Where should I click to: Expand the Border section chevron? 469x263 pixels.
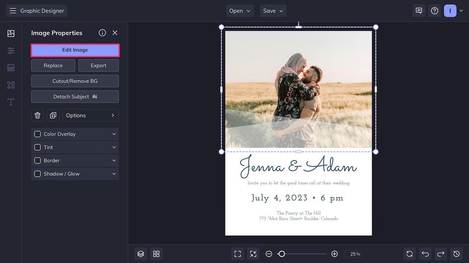click(114, 160)
